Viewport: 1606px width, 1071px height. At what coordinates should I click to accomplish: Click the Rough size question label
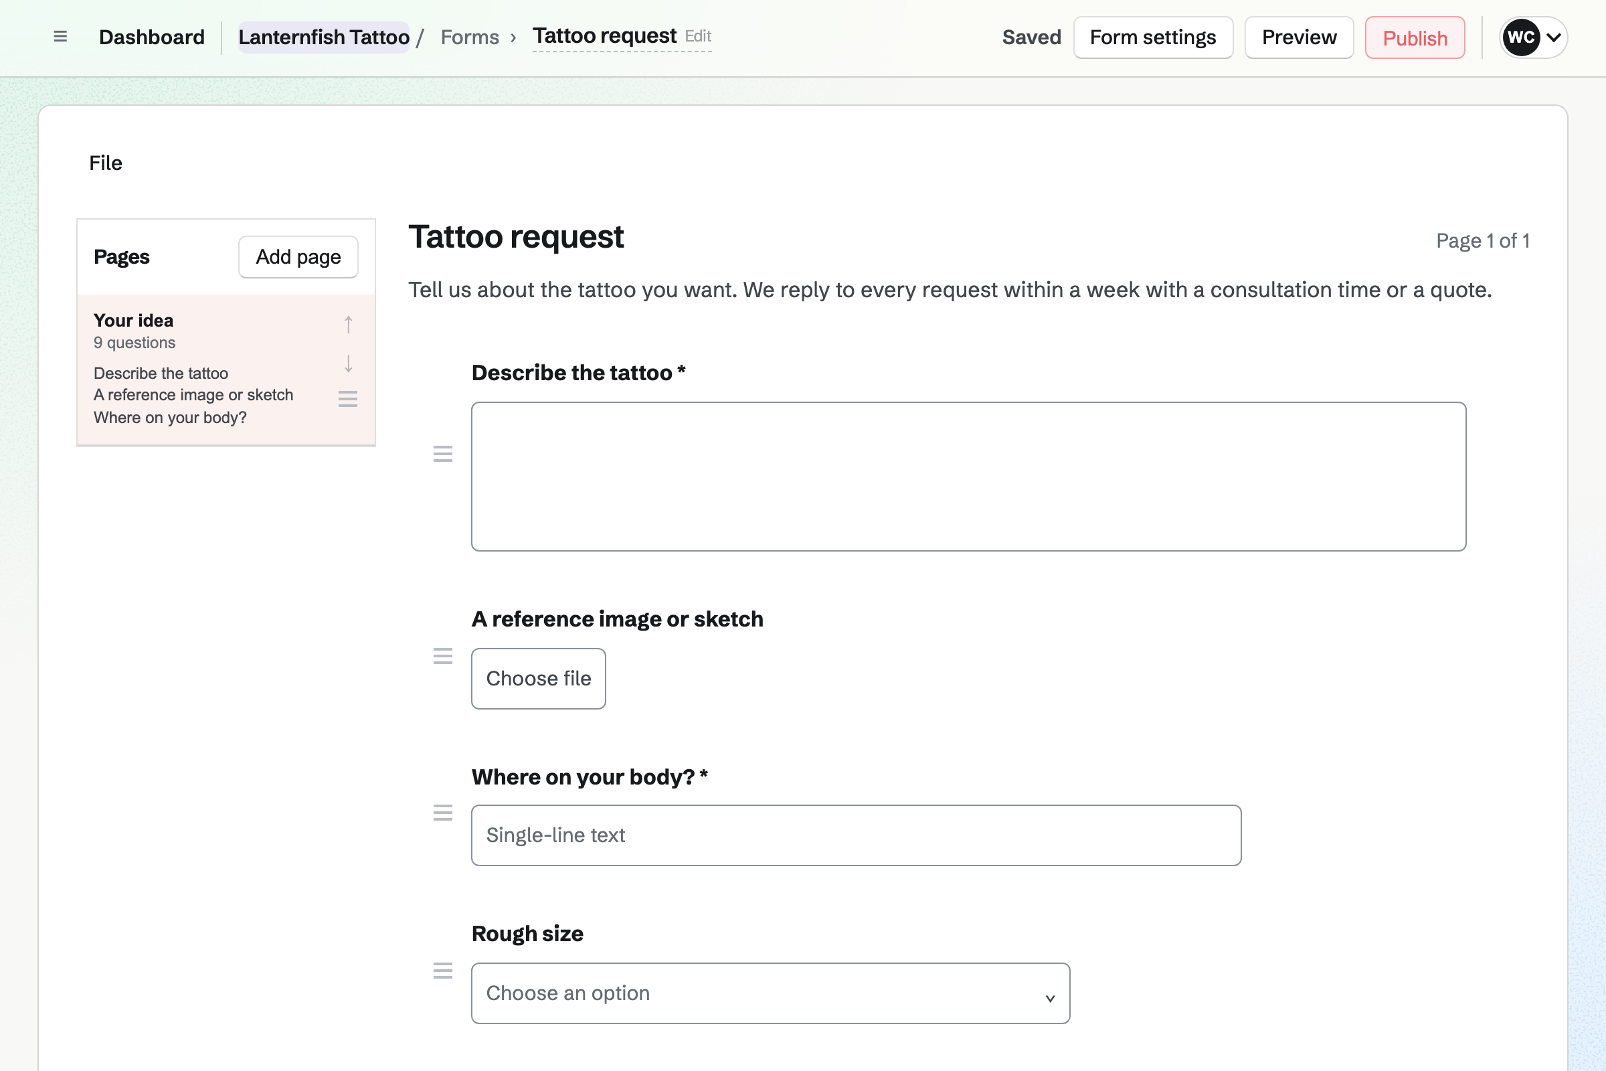(527, 934)
